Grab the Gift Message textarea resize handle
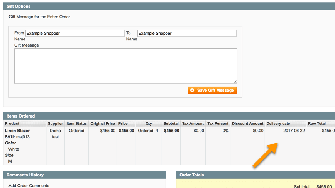Viewport: 335px width, 188px height. click(x=235, y=81)
